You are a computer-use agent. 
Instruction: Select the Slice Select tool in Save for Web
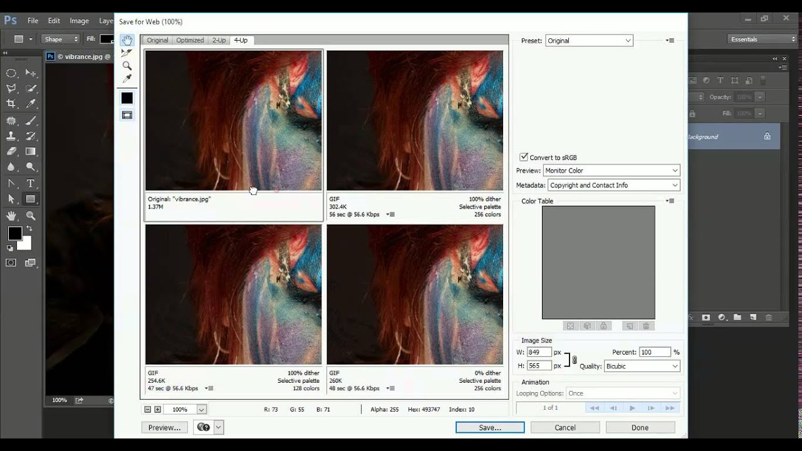[127, 53]
